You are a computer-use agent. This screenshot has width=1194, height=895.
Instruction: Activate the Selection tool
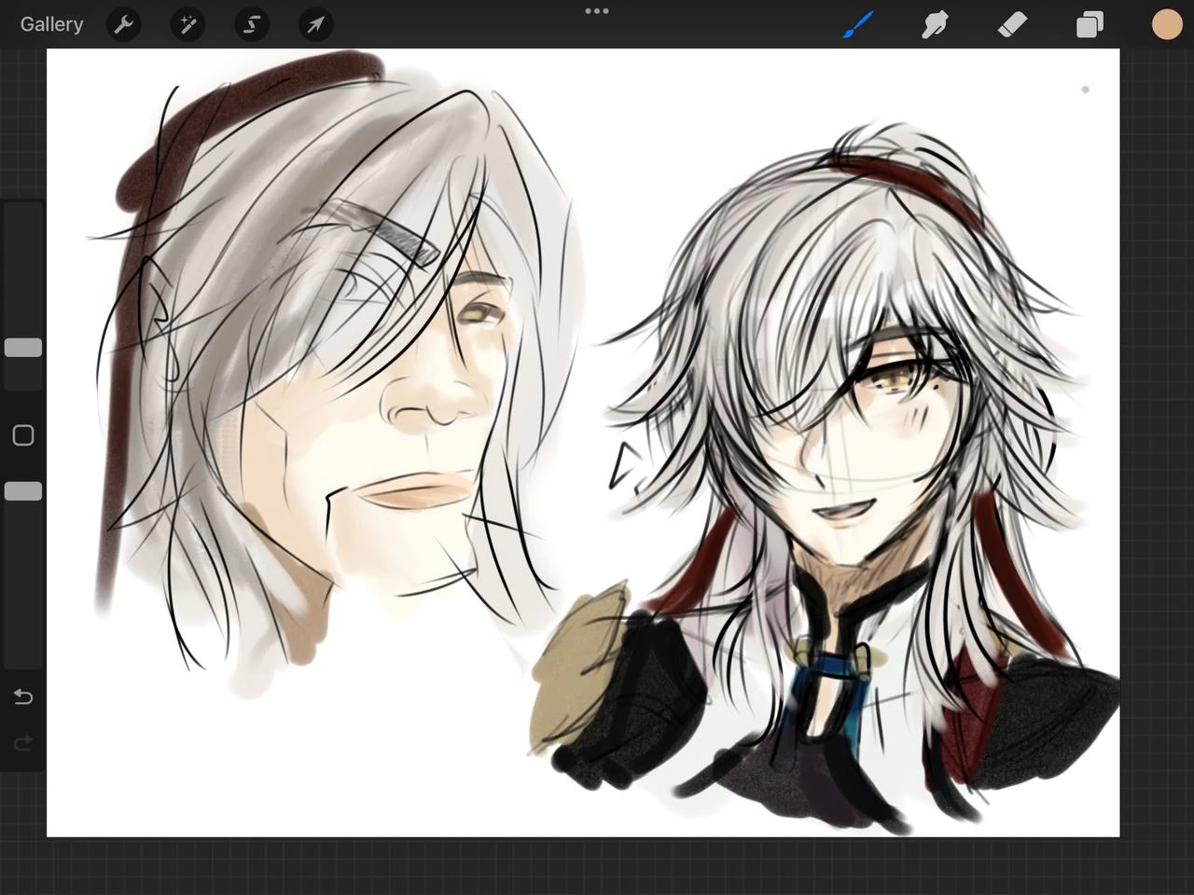tap(251, 24)
